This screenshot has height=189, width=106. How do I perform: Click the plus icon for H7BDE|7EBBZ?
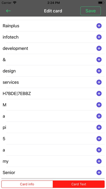click(x=99, y=93)
